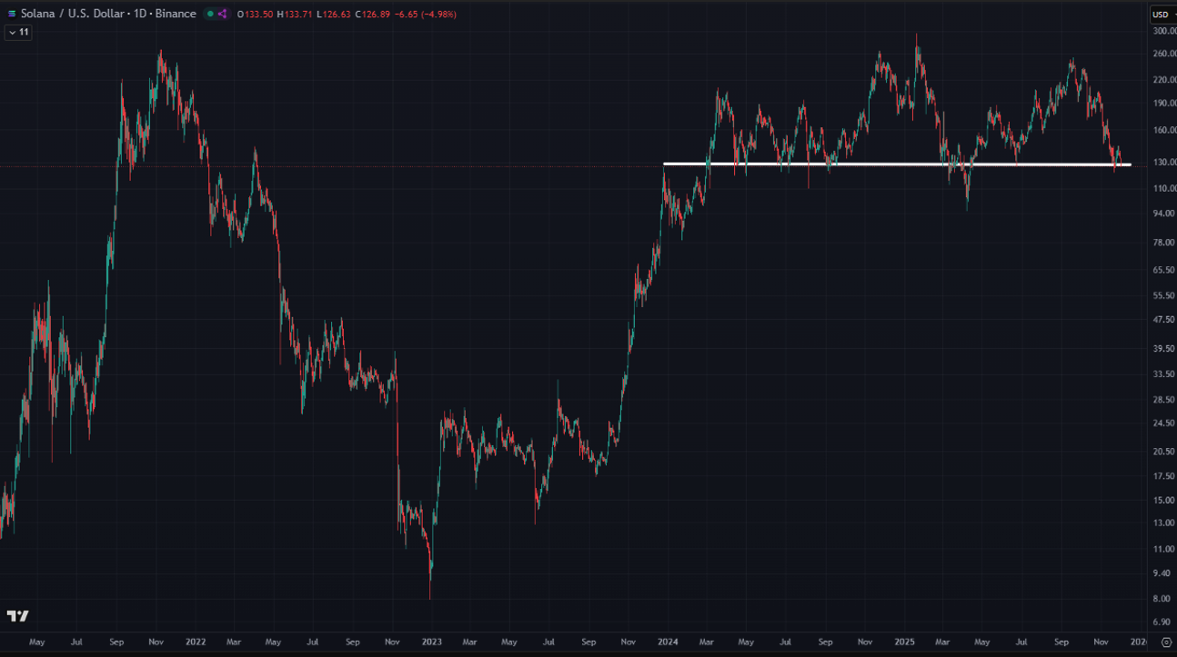Click the 300.00 price scale label
The height and width of the screenshot is (657, 1177).
pyautogui.click(x=1164, y=31)
